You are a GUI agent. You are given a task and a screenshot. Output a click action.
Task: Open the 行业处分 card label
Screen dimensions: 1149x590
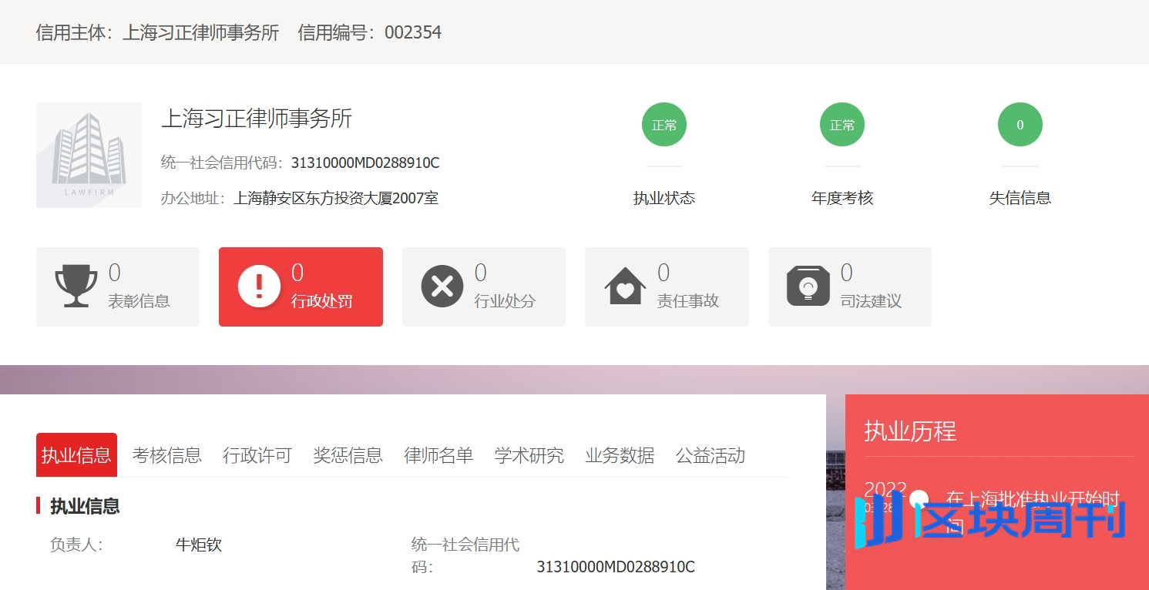tap(505, 301)
